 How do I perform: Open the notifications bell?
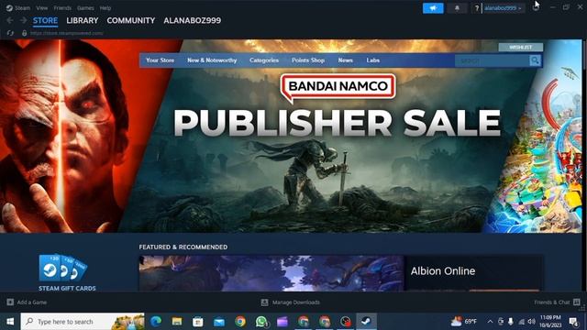[457, 8]
